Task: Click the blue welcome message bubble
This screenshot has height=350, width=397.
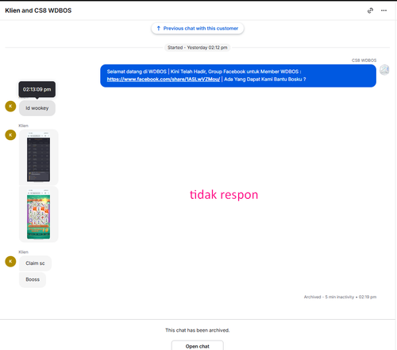Action: (238, 76)
